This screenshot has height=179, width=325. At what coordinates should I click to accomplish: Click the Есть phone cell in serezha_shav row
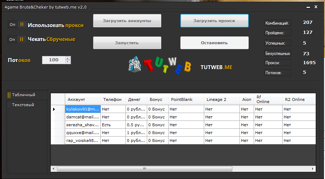[x=113, y=125]
